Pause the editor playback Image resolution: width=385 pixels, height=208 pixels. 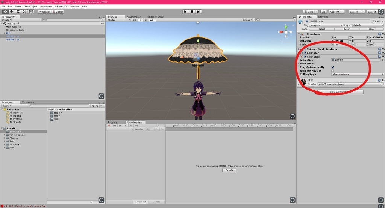(x=192, y=12)
